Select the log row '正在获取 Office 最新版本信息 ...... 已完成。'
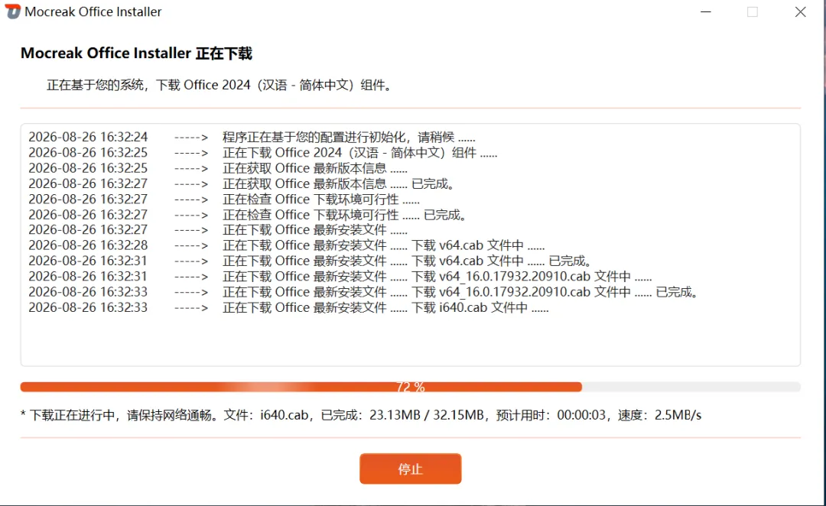 coord(242,183)
